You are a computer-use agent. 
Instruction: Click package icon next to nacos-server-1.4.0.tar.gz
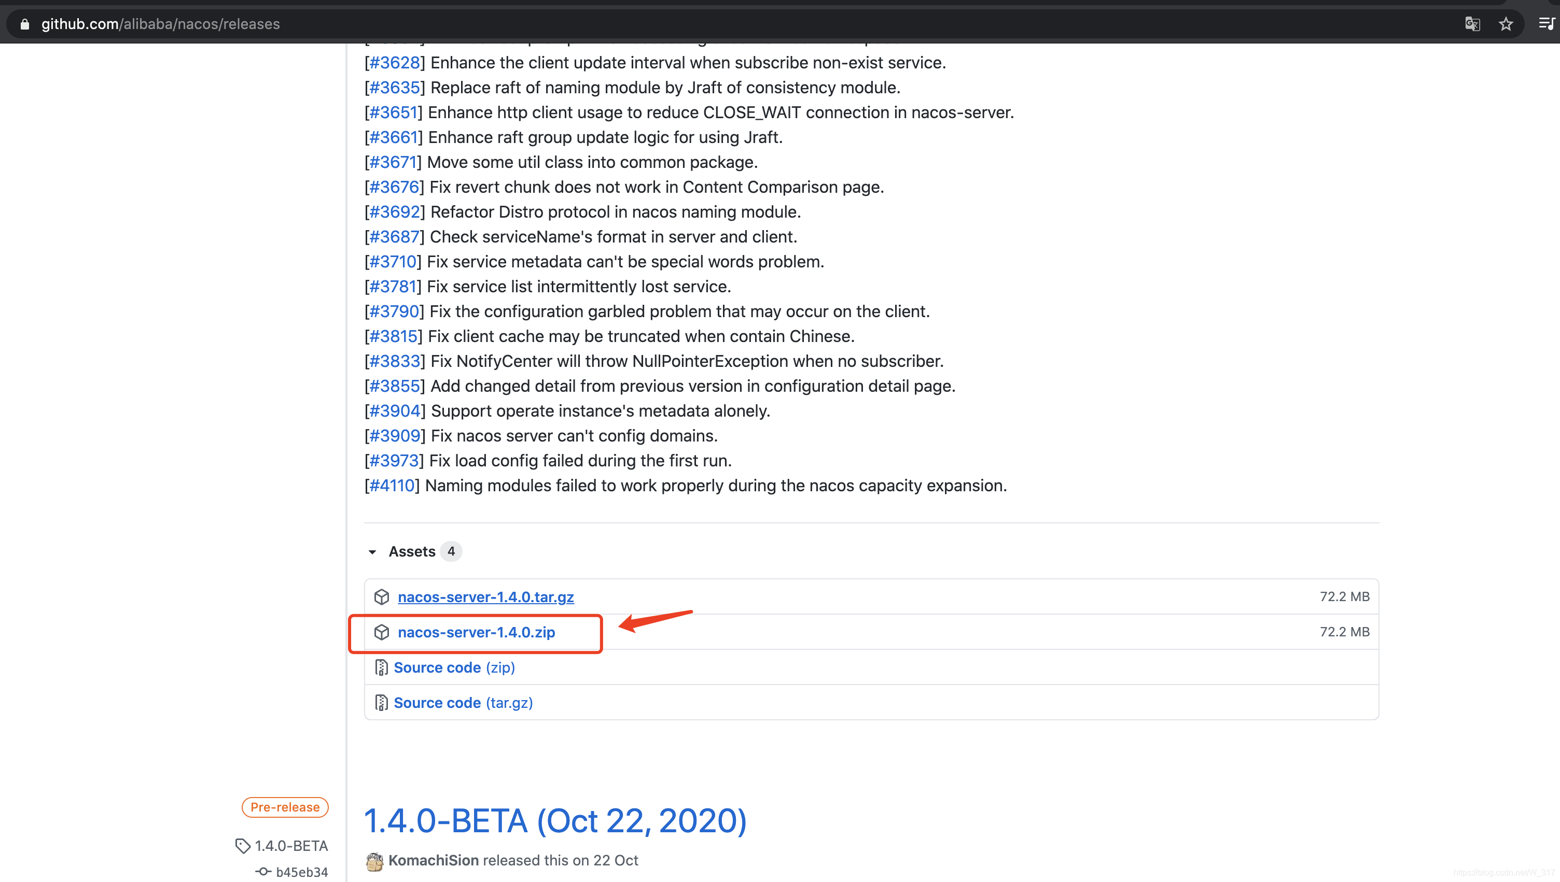(381, 596)
